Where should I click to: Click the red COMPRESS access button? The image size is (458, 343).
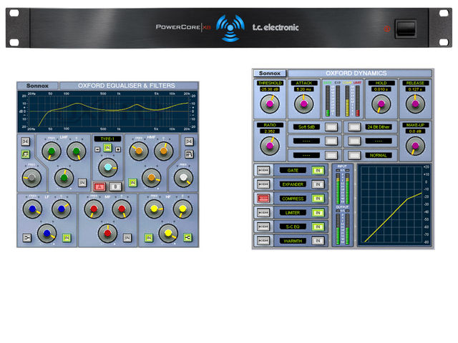coord(263,199)
